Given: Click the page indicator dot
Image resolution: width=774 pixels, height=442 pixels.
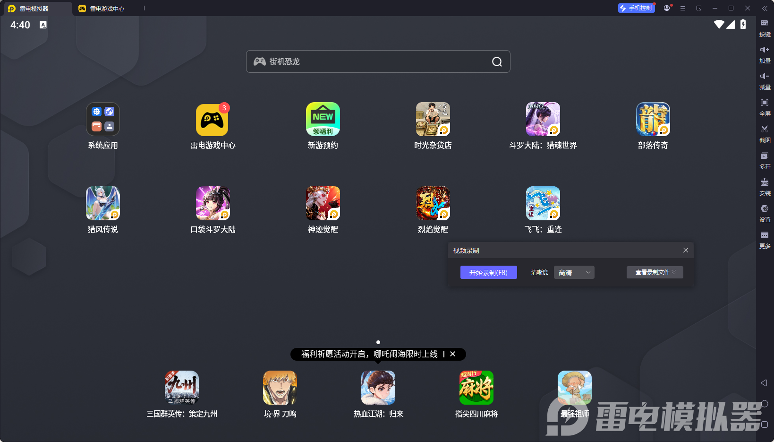Looking at the screenshot, I should click(x=378, y=342).
